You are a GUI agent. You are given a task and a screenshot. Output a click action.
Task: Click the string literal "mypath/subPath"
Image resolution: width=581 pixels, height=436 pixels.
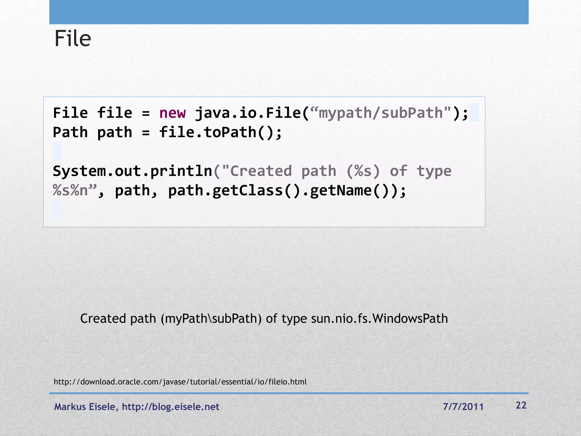click(381, 113)
